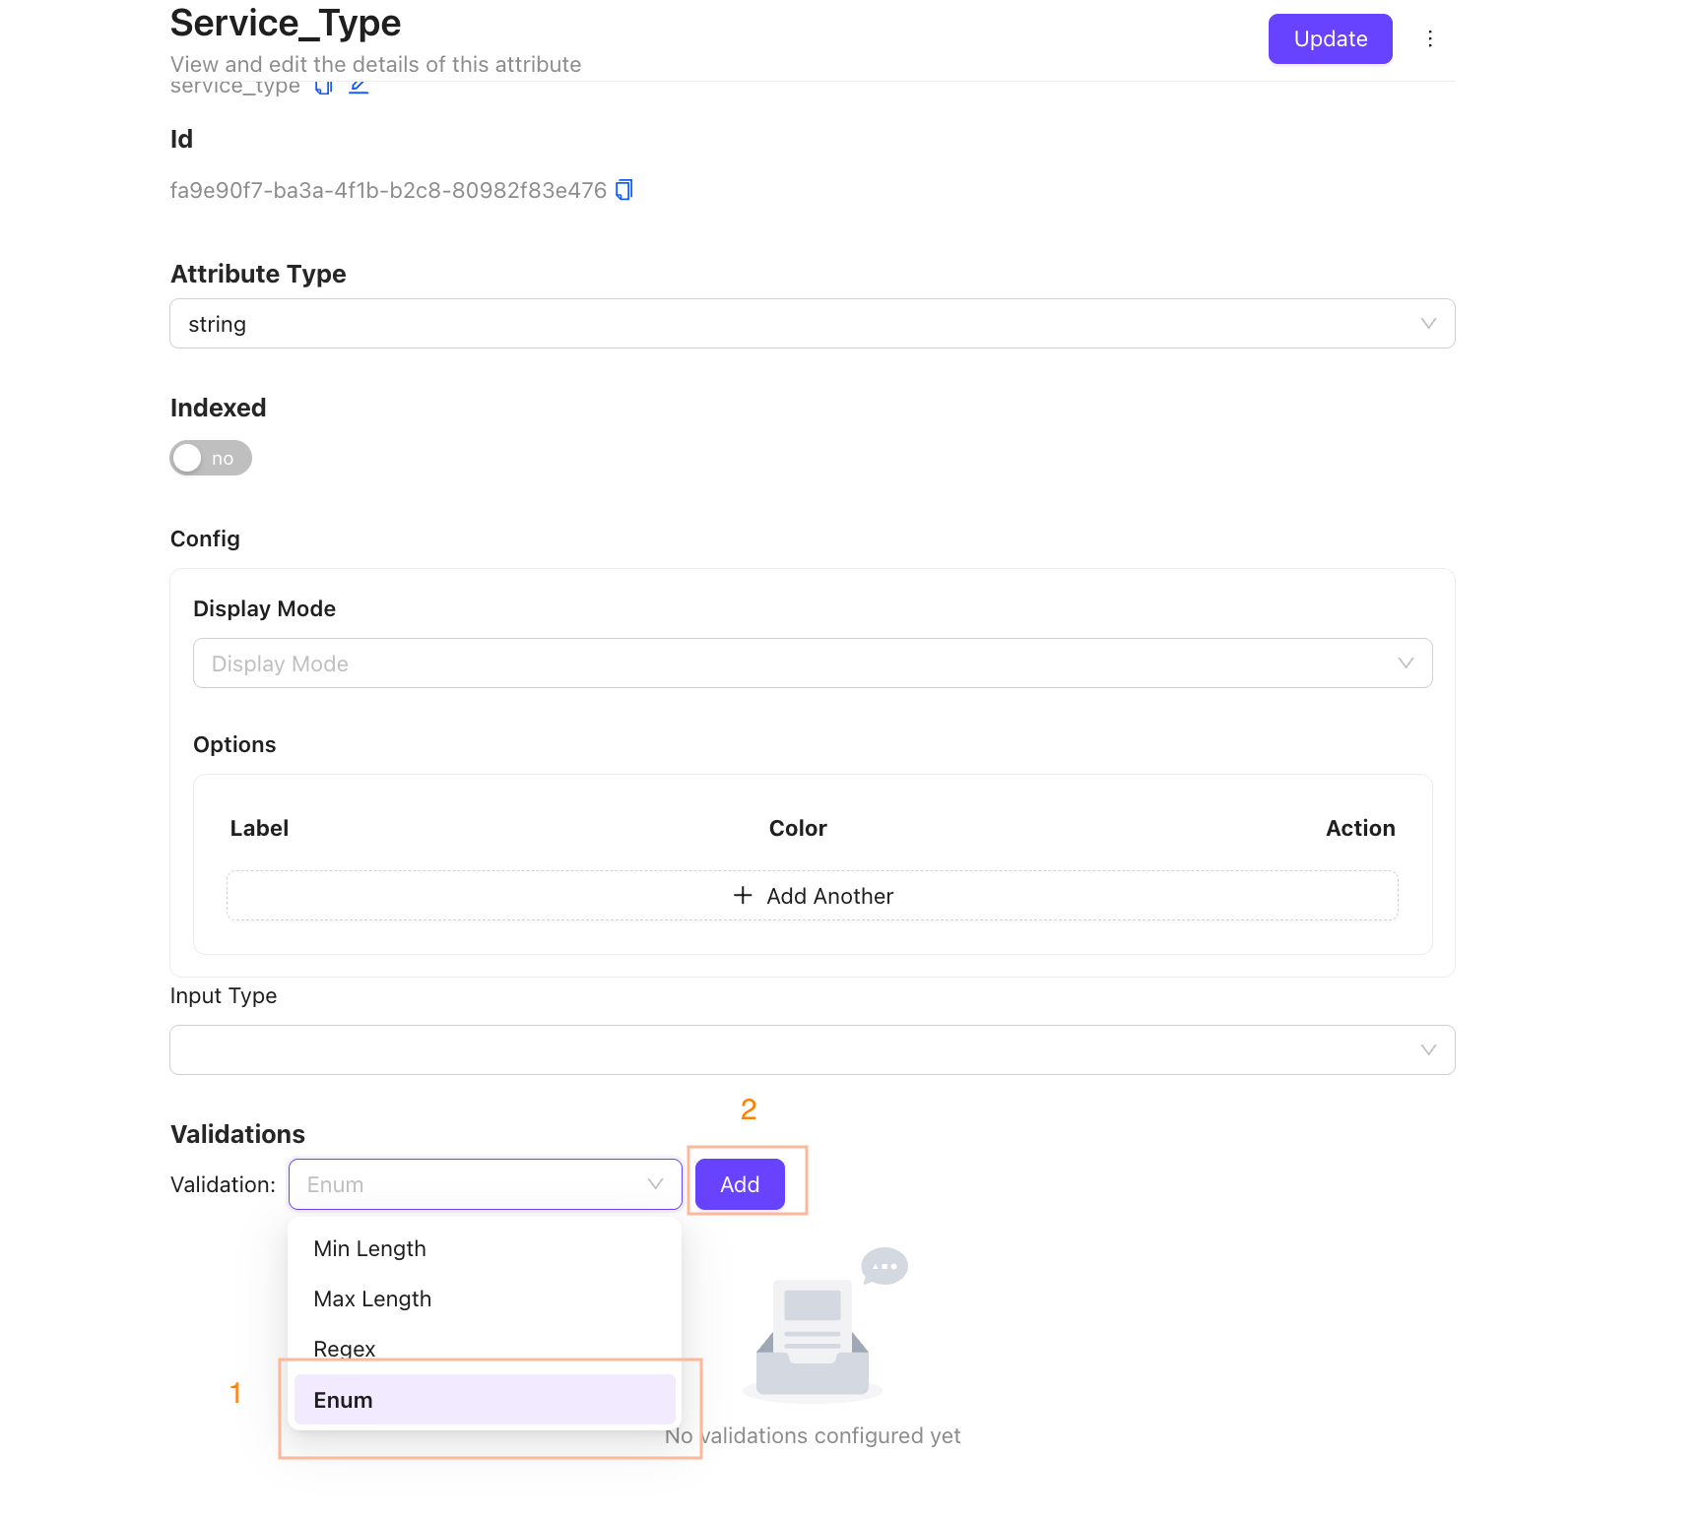Viewport: 1702px width, 1518px height.
Task: Click the attribute Id value text
Action: (x=388, y=191)
